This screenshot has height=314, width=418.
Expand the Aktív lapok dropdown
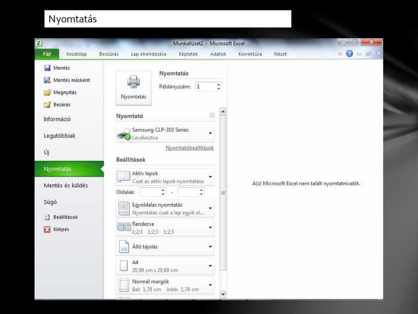[210, 177]
